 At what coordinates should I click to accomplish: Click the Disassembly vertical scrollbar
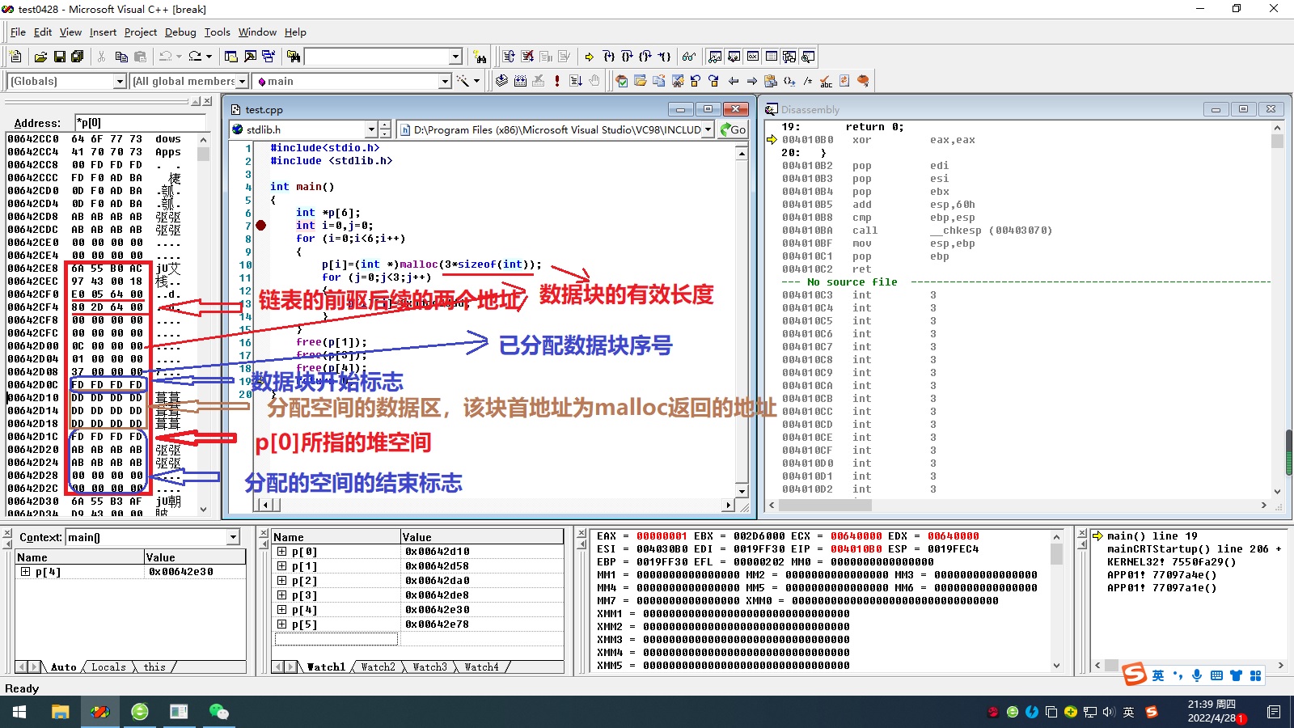pyautogui.click(x=1278, y=307)
